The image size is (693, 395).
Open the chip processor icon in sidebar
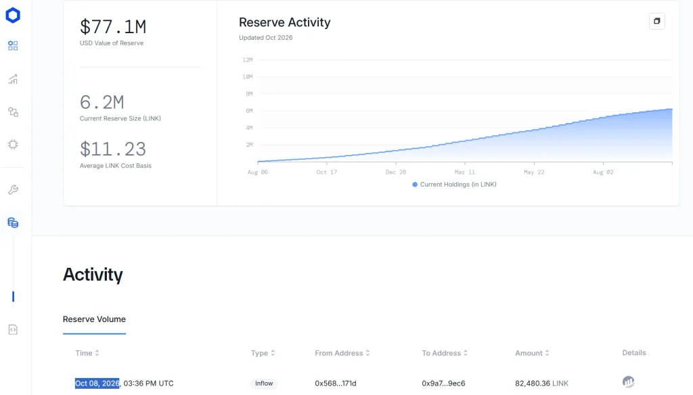click(x=13, y=145)
